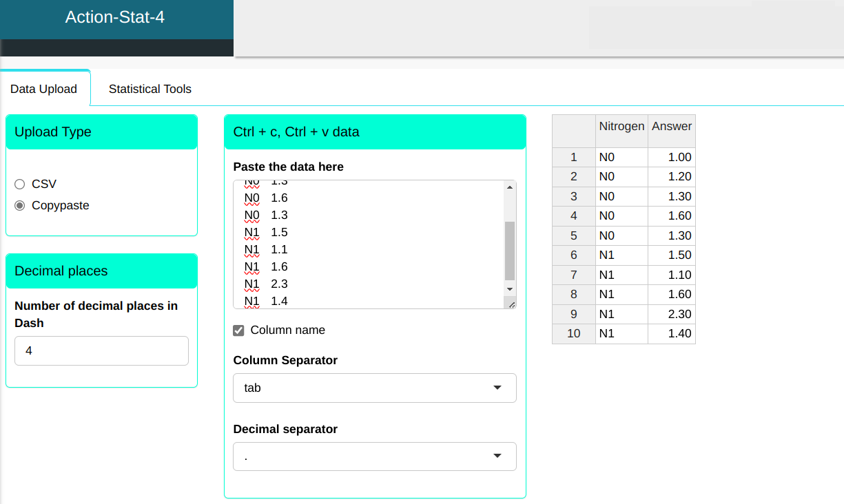Click the Action-Stat-4 app title
Screen dimensions: 844x504
pyautogui.click(x=115, y=17)
